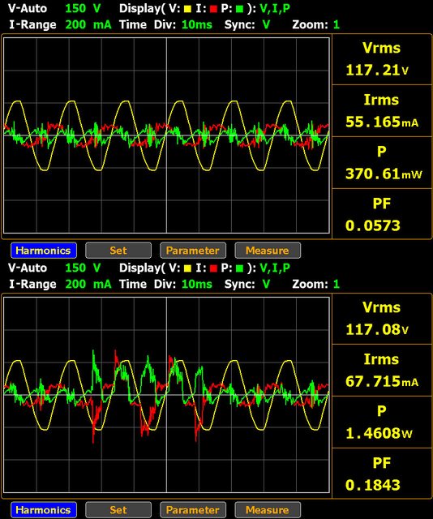Open Harmonics in the bottom panel

[x=44, y=510]
